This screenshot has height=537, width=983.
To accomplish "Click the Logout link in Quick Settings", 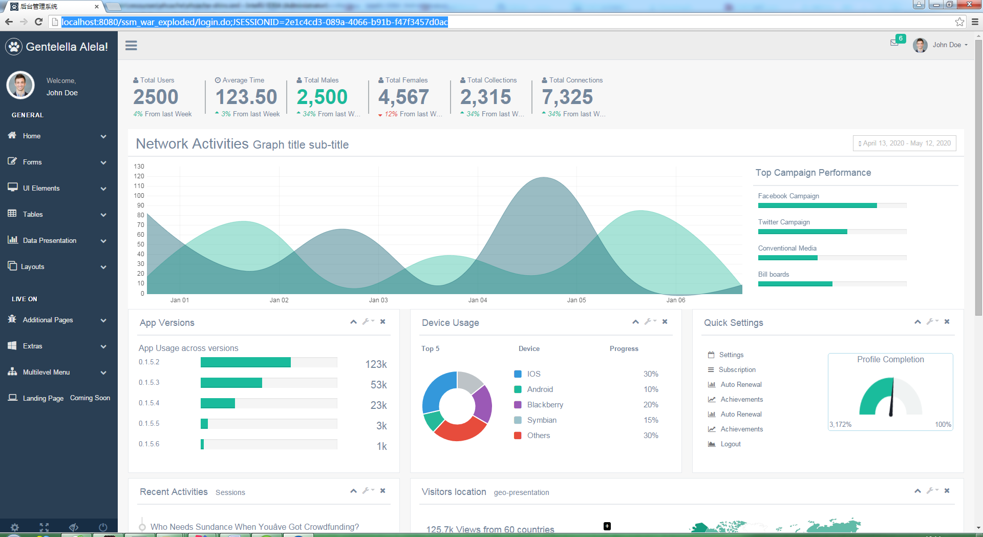I will [x=731, y=444].
